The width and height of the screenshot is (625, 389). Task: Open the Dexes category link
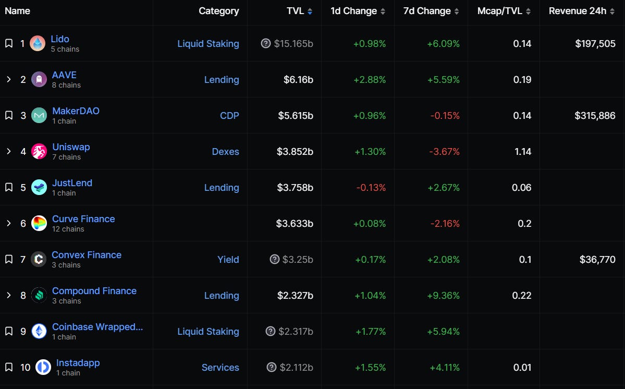pos(226,151)
